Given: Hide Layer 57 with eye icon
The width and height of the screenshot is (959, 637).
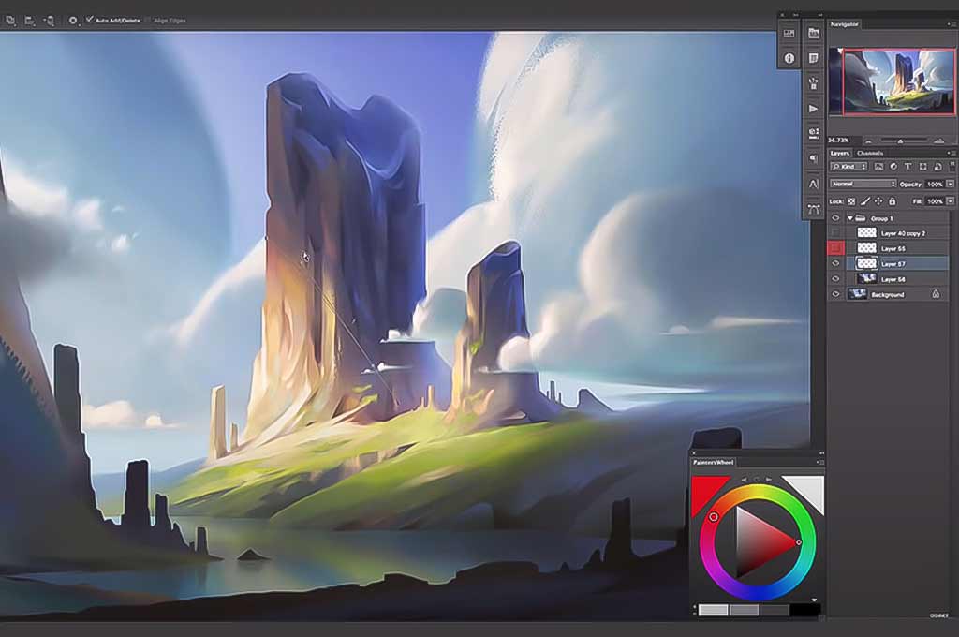Looking at the screenshot, I should [x=835, y=264].
